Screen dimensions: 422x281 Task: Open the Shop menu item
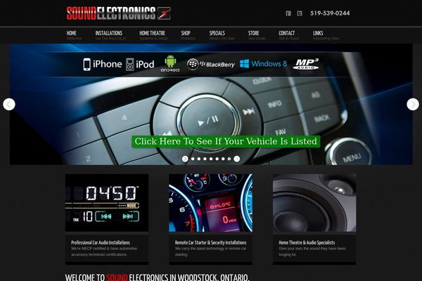click(x=186, y=33)
